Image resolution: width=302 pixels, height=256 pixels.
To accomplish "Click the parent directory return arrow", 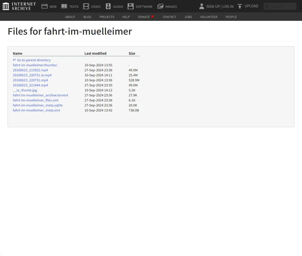I will click(x=14, y=60).
